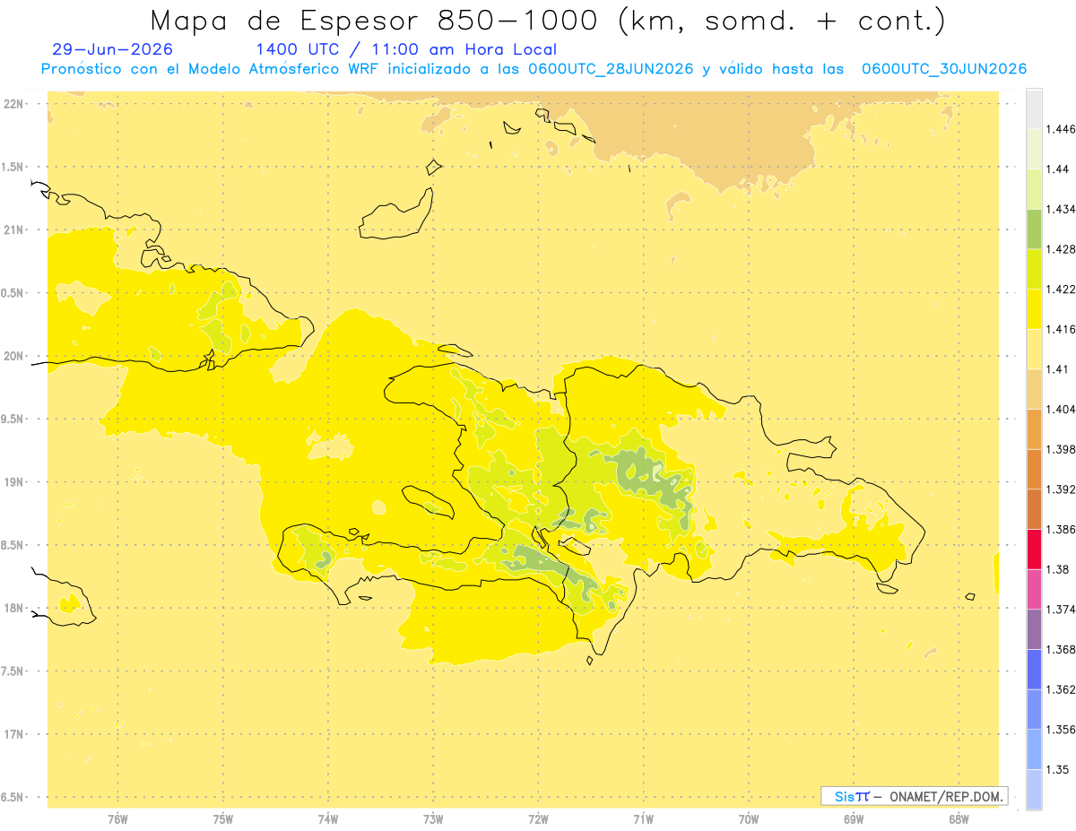Click the 76W longitude label

coord(117,819)
